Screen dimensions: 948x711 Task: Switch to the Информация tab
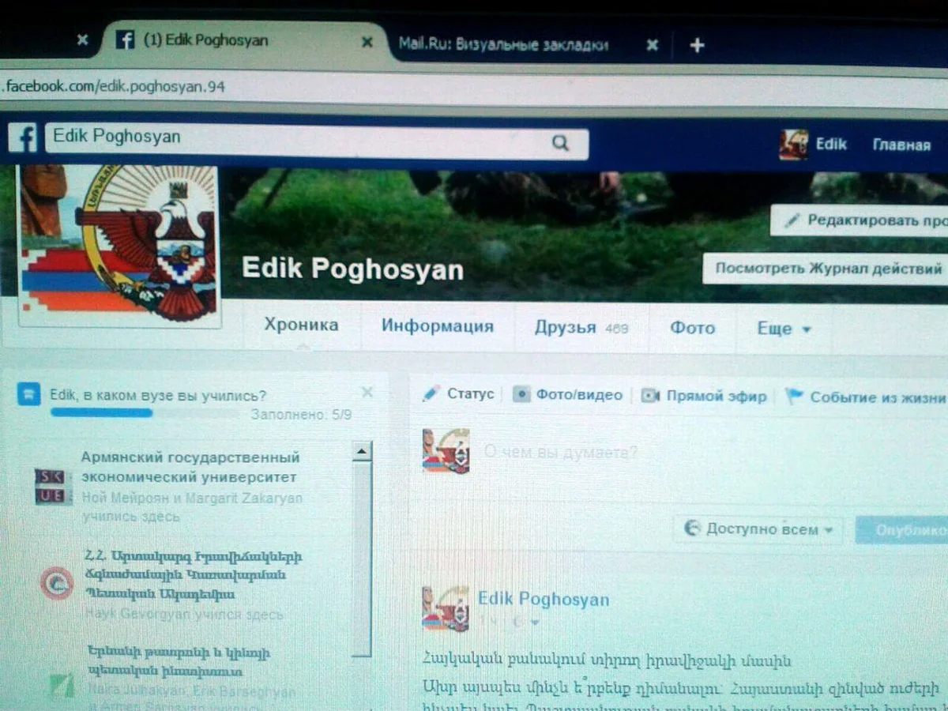tap(437, 326)
